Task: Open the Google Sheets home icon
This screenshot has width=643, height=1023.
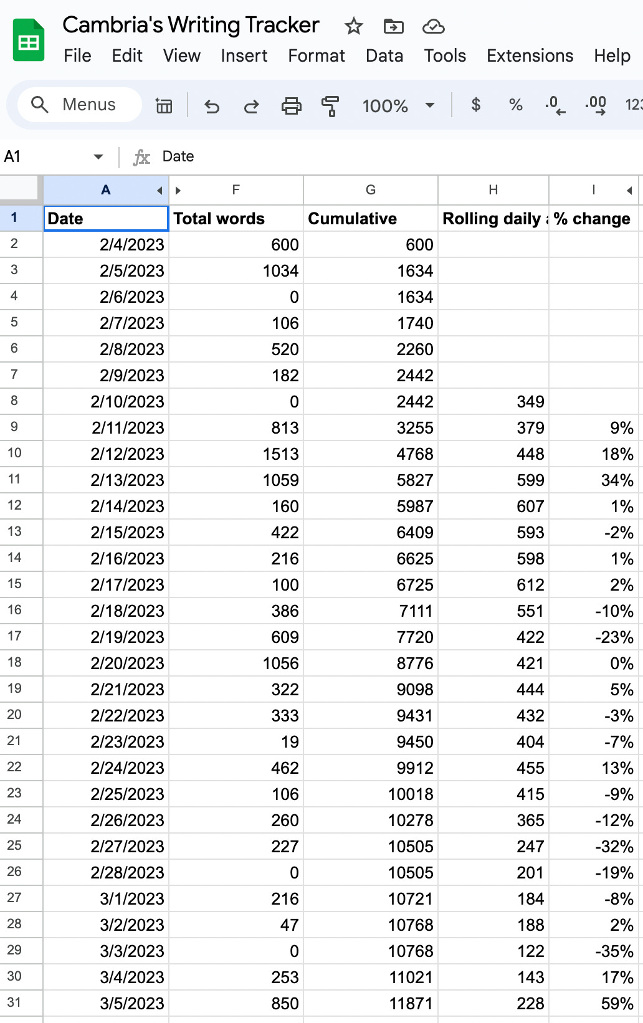Action: tap(29, 40)
